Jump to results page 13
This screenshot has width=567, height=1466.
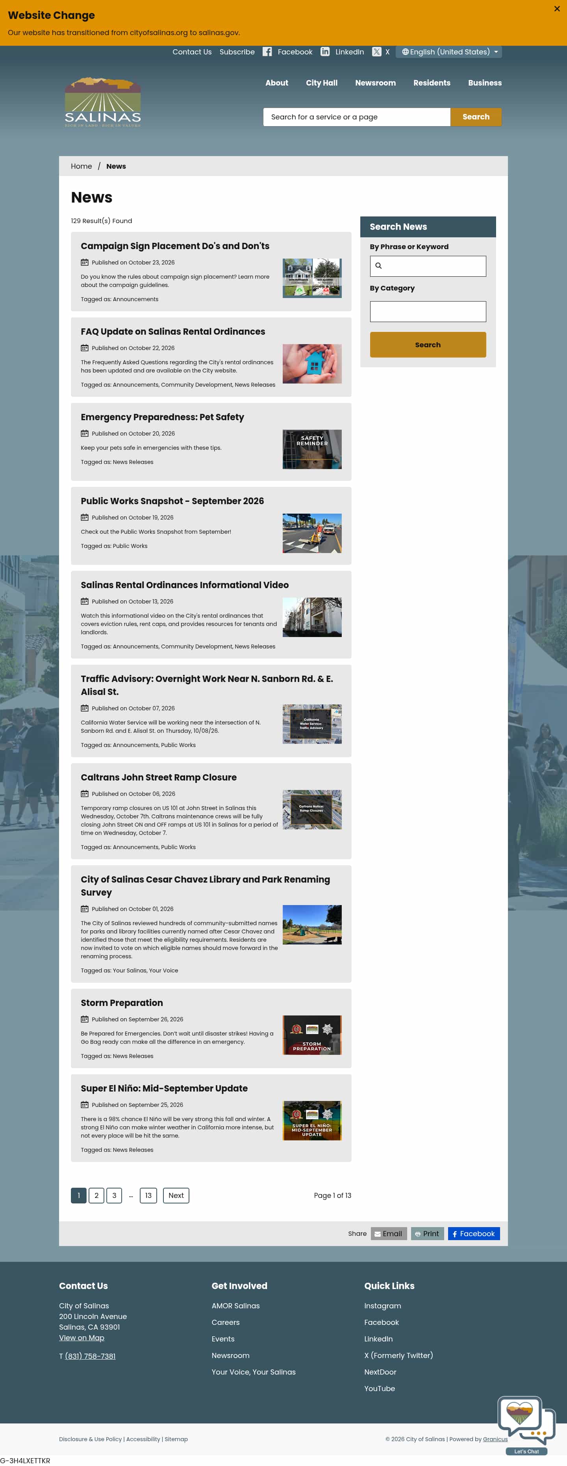pos(148,1196)
